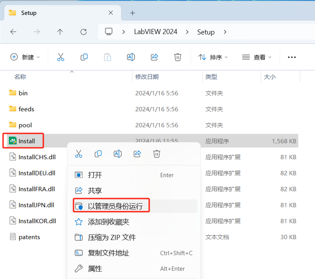315x279 pixels.
Task: Select the InstallJPN.dll file
Action: 36,205
